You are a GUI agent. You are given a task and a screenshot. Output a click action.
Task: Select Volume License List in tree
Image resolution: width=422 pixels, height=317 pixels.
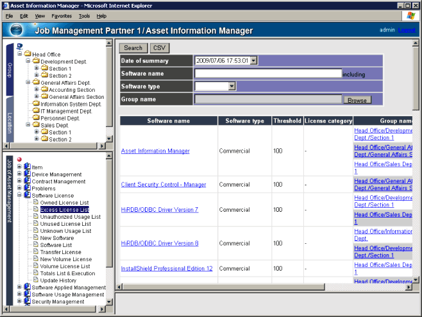tap(65, 266)
